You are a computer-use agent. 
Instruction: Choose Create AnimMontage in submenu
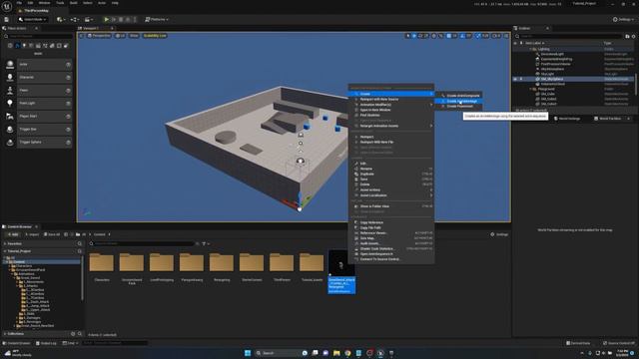(x=458, y=101)
